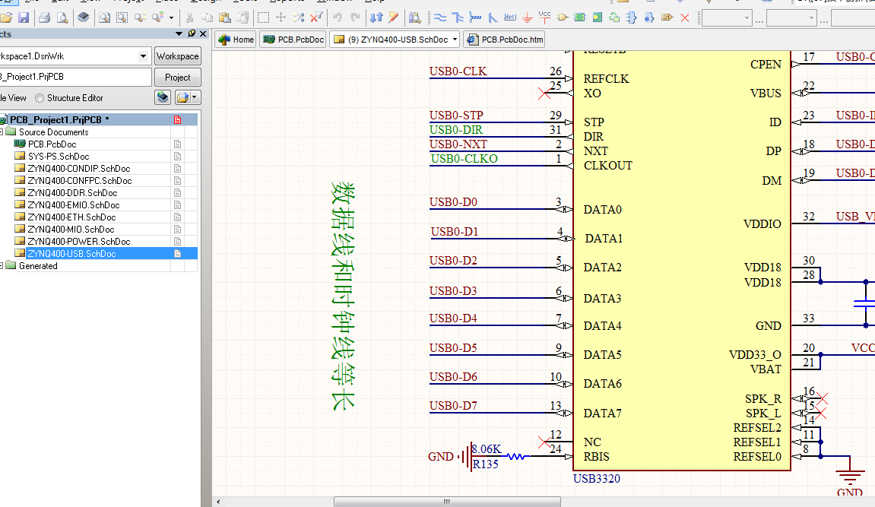Select the Place No ERC red cross tool

pos(685,17)
